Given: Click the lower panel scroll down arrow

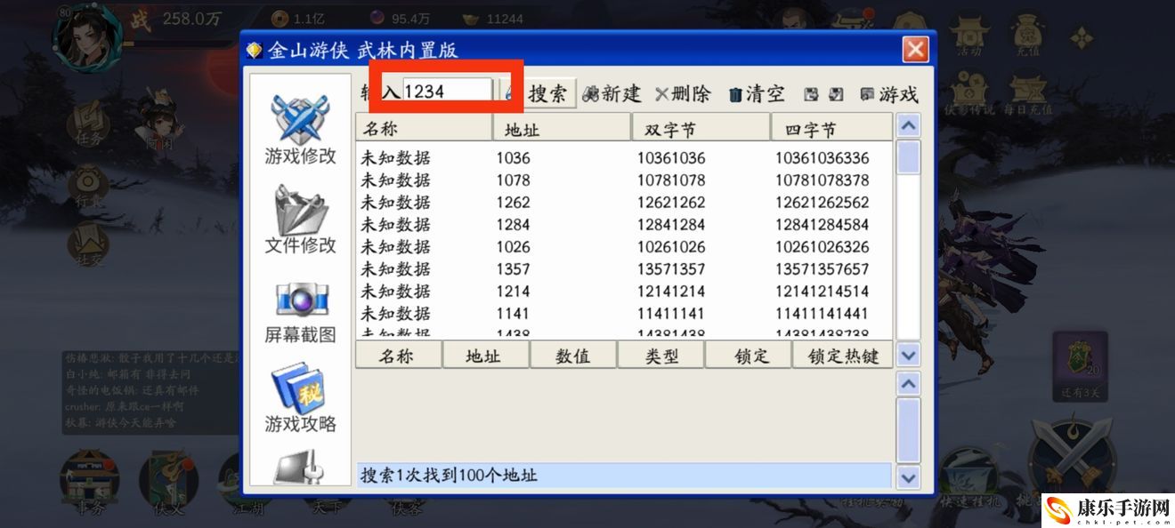Looking at the screenshot, I should tap(908, 477).
